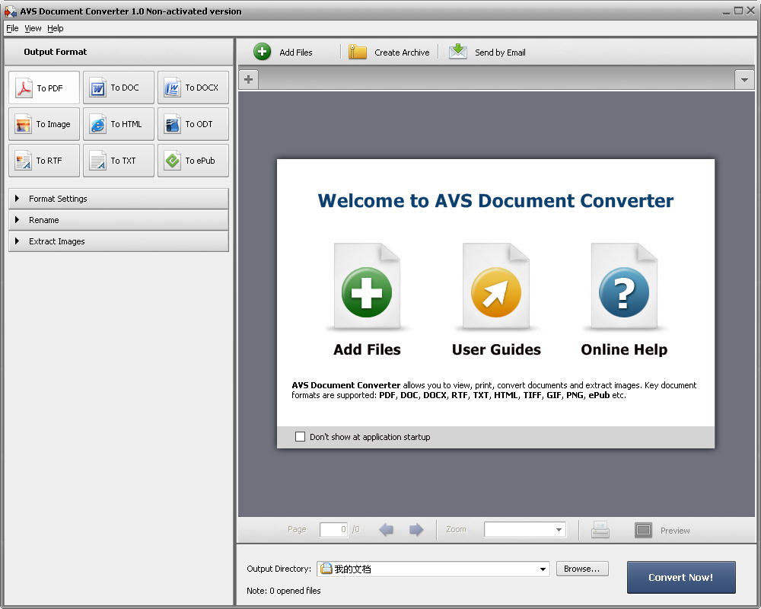Select the To PDF output format
The image size is (761, 609).
pyautogui.click(x=43, y=88)
